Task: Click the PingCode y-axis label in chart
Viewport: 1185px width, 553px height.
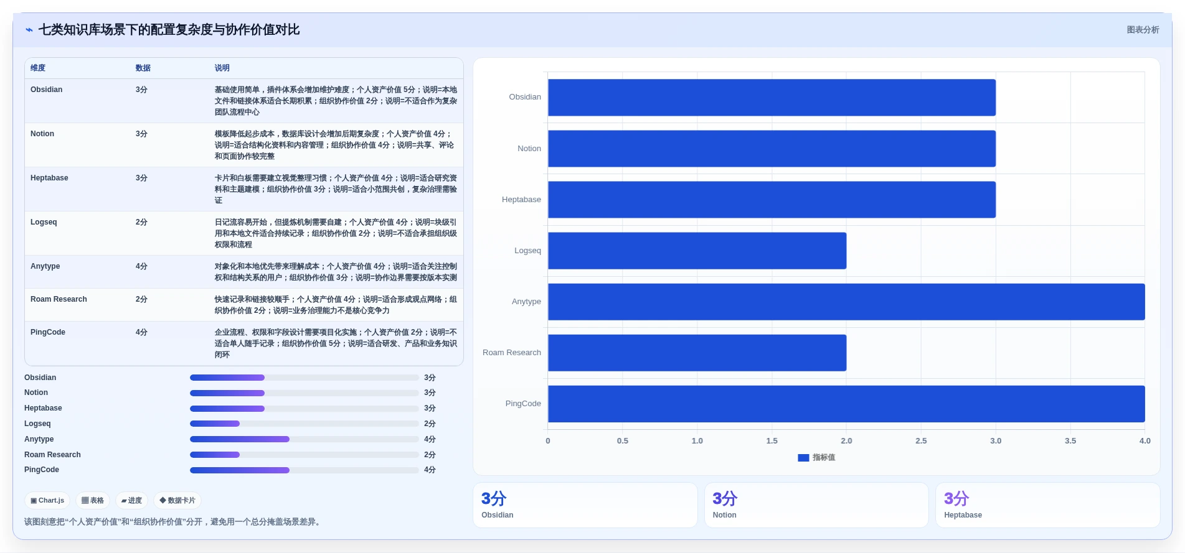Action: (523, 404)
